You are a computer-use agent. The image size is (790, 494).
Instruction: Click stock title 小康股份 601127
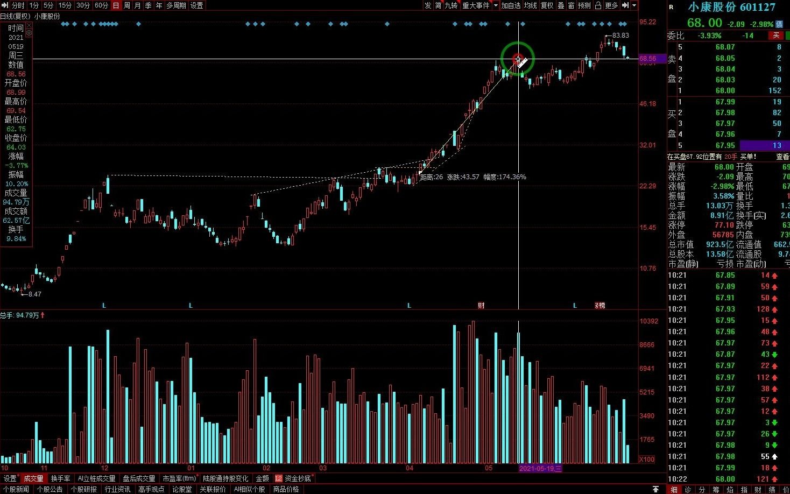click(732, 7)
